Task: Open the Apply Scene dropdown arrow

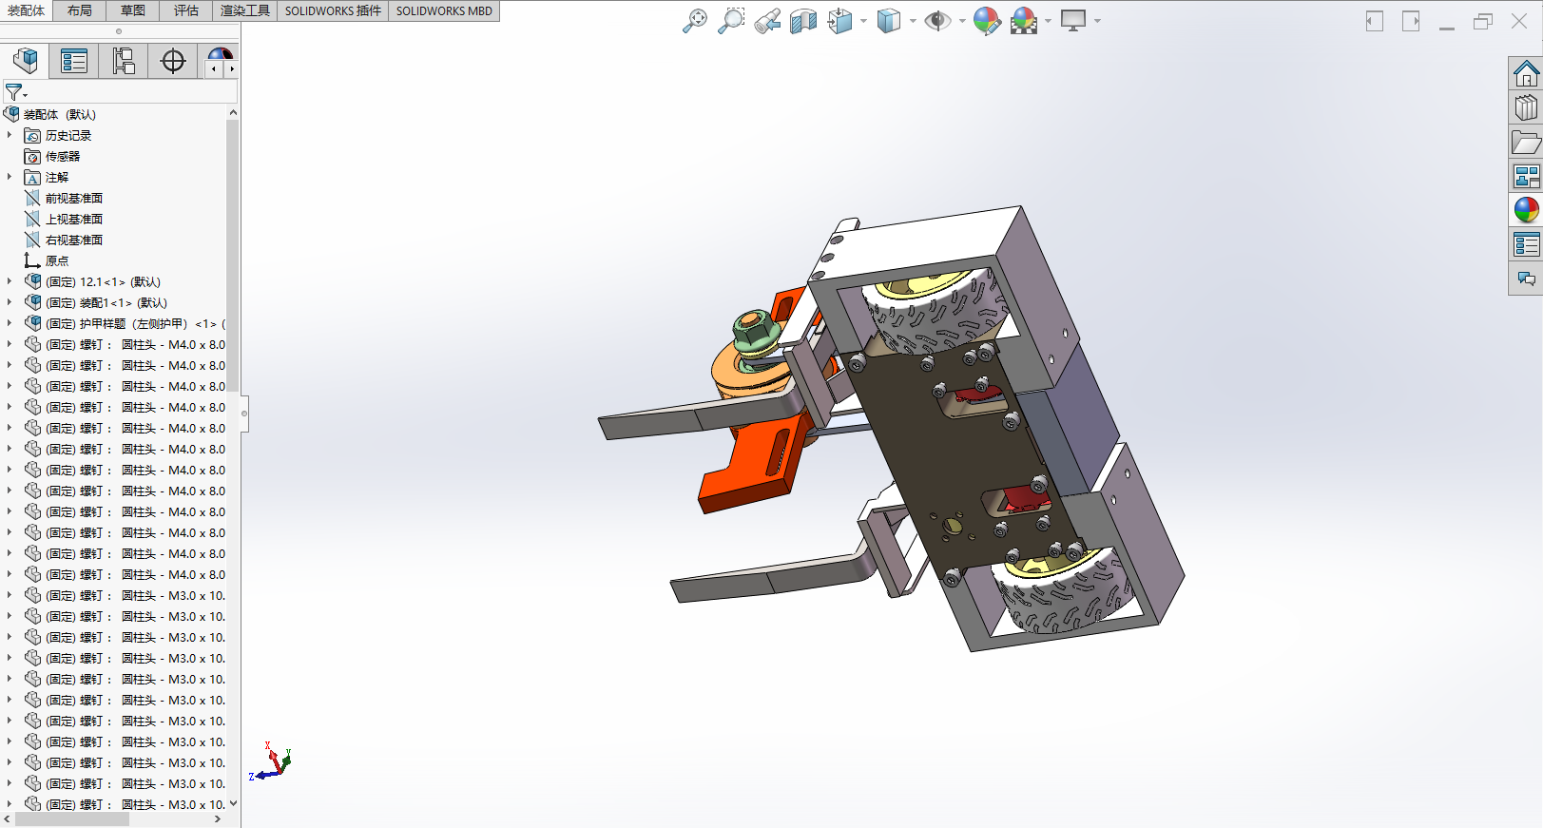Action: point(1048,21)
